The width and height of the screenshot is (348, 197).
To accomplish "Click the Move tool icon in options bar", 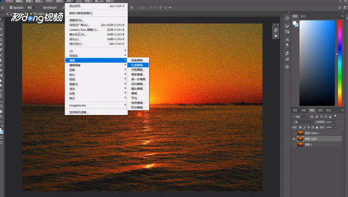I will pos(3,7).
